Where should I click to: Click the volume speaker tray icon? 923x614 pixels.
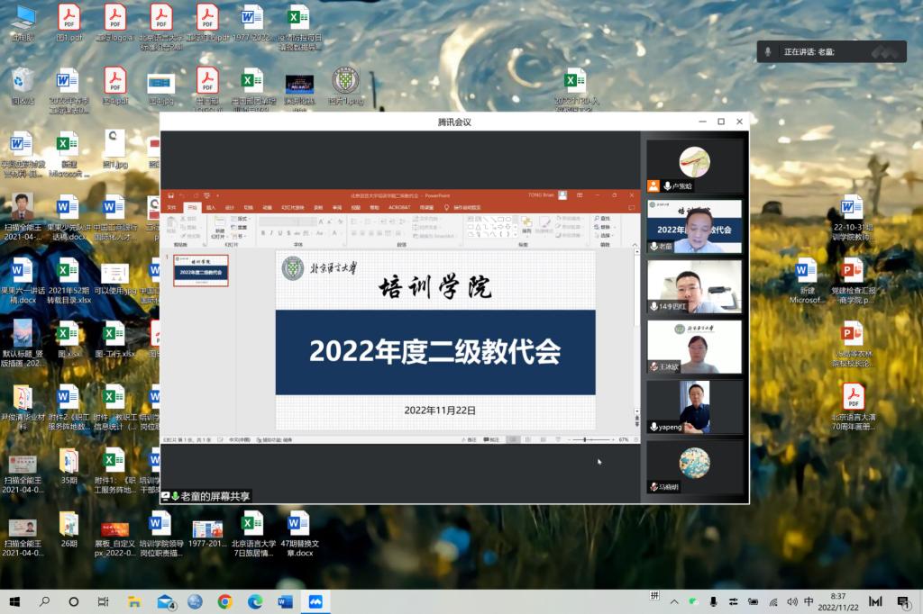coord(791,601)
